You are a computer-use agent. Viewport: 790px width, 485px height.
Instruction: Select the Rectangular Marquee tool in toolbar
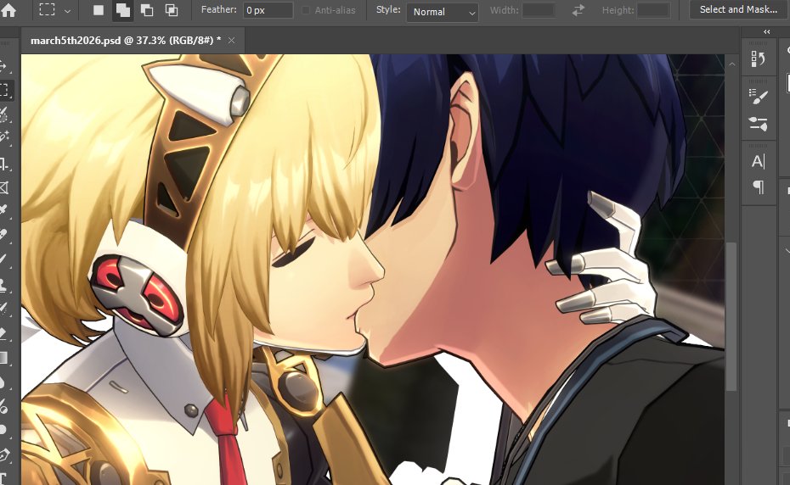point(4,90)
